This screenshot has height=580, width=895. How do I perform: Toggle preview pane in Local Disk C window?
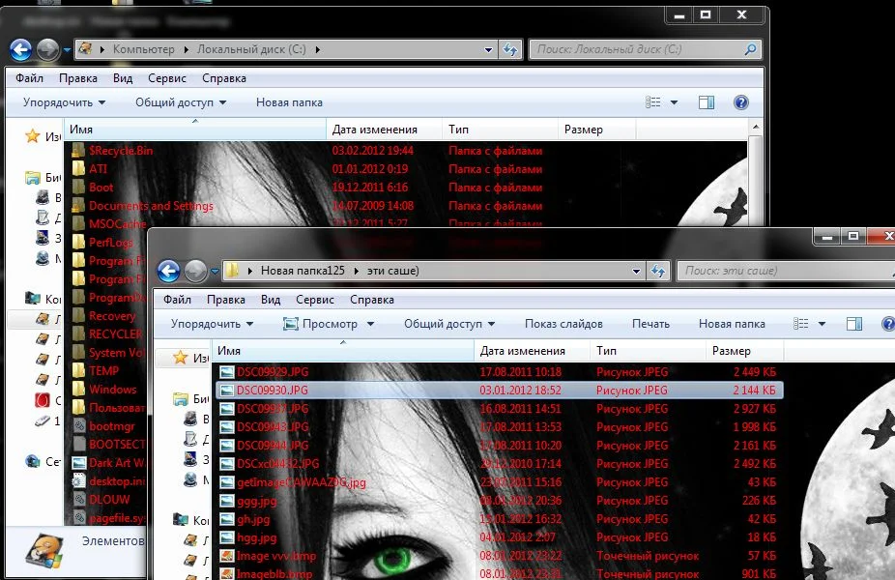pos(707,102)
